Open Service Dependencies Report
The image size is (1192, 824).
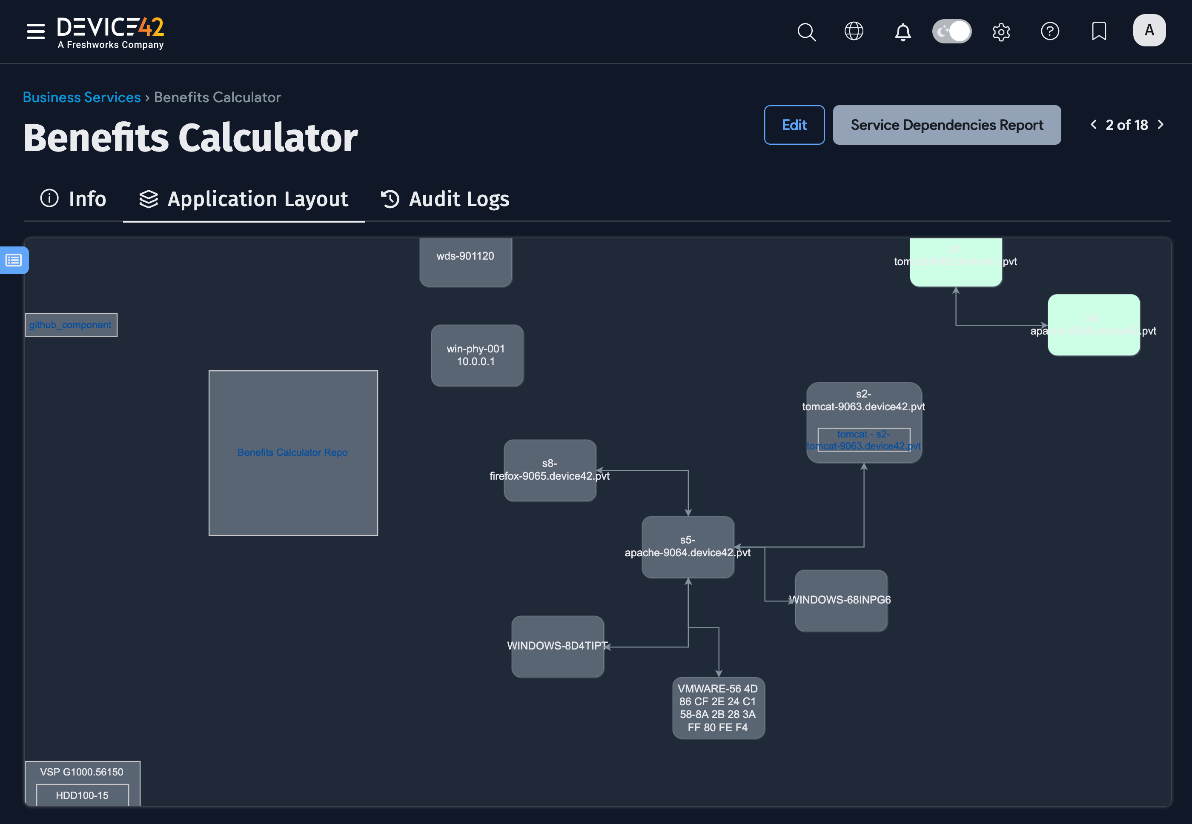point(946,125)
